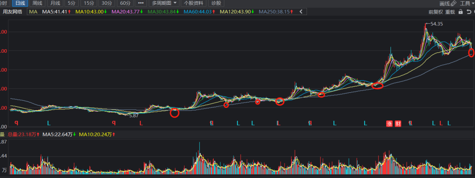
Task: Click the 5.87 low price label
Action: 134,116
